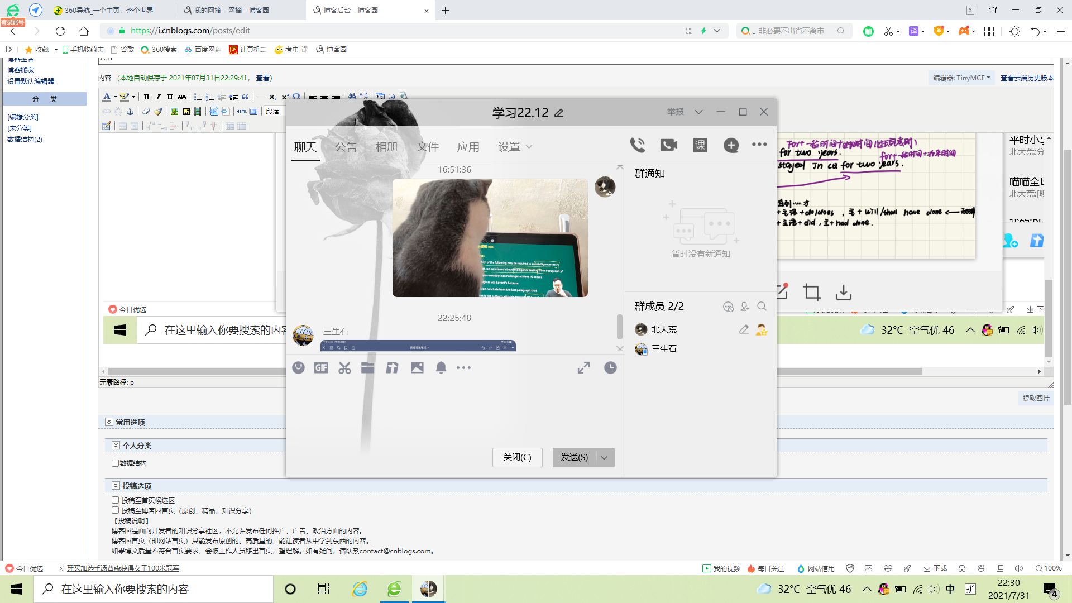Search group members with magnifier icon
The width and height of the screenshot is (1072, 603).
pyautogui.click(x=762, y=307)
